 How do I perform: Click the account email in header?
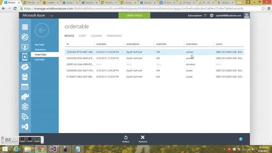(x=229, y=15)
